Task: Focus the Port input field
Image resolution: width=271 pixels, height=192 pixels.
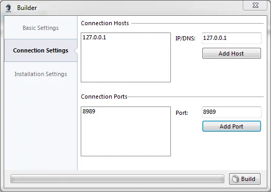Action: tap(232, 112)
